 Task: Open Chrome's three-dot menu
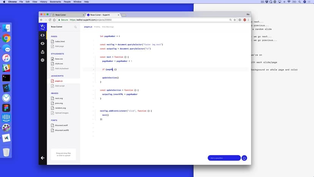pos(249,20)
